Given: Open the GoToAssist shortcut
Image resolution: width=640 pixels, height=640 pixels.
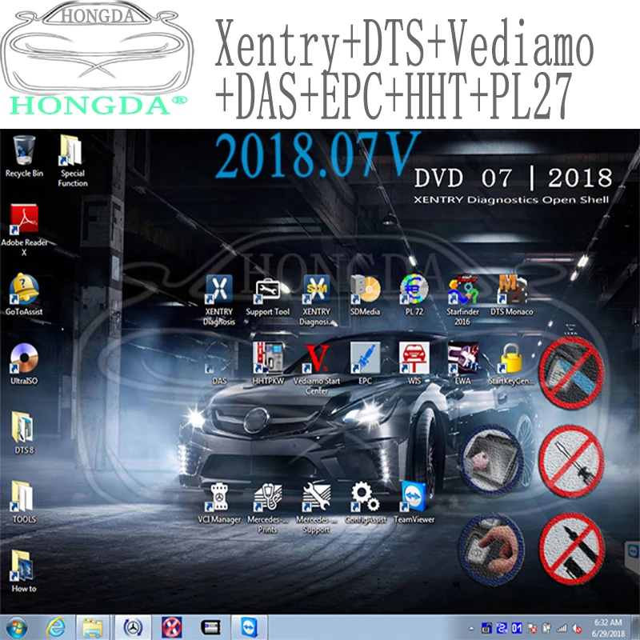Looking at the screenshot, I should point(24,294).
